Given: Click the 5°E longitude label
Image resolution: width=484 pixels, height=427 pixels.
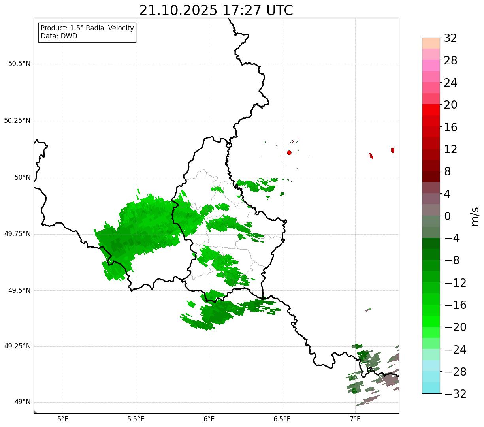Looking at the screenshot, I should (63, 419).
